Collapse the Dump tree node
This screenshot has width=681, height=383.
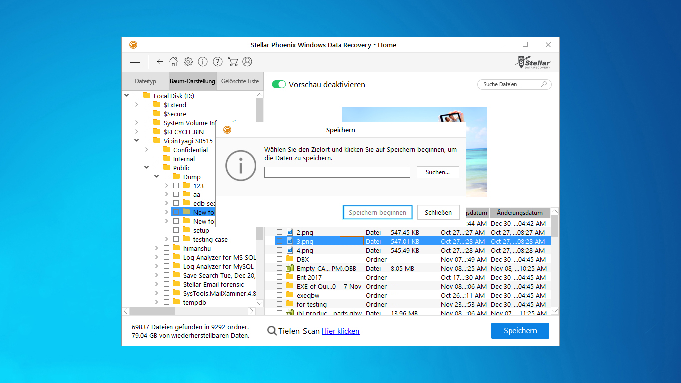pyautogui.click(x=157, y=177)
